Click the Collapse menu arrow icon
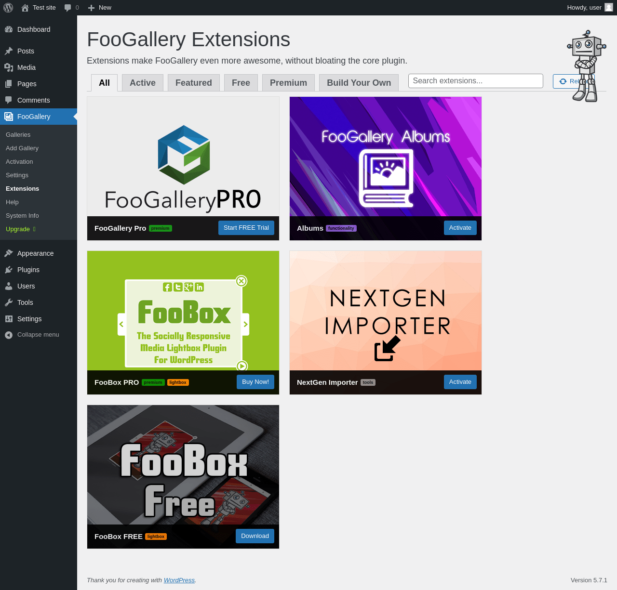This screenshot has width=617, height=590. 9,335
